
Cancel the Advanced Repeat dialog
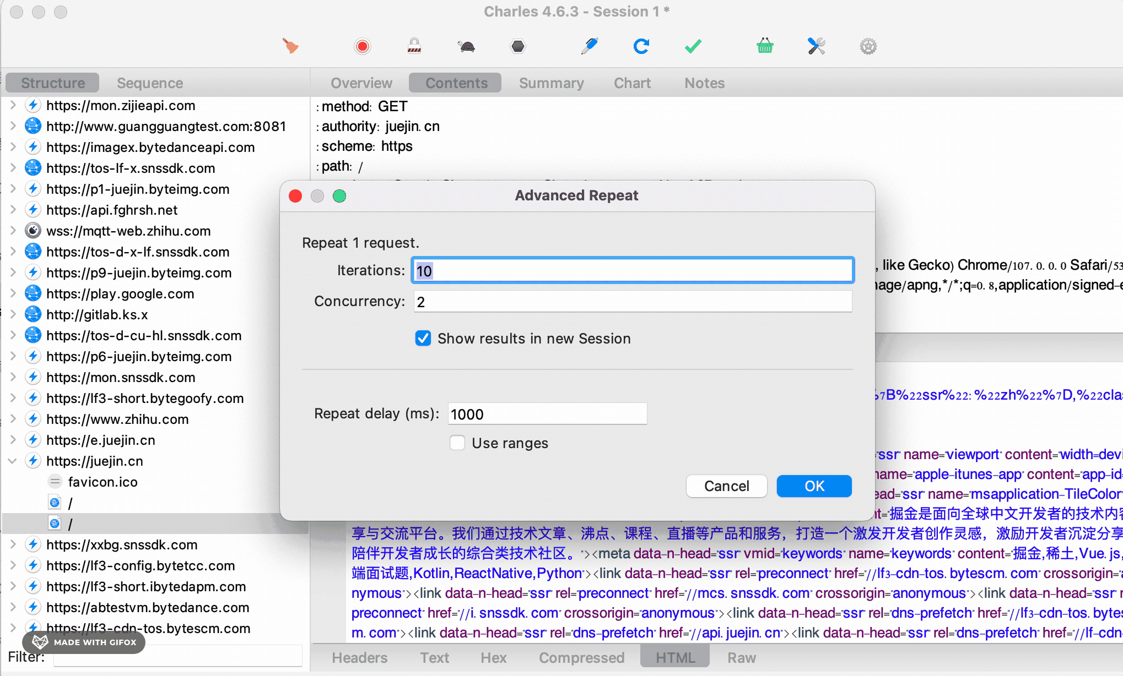tap(726, 486)
